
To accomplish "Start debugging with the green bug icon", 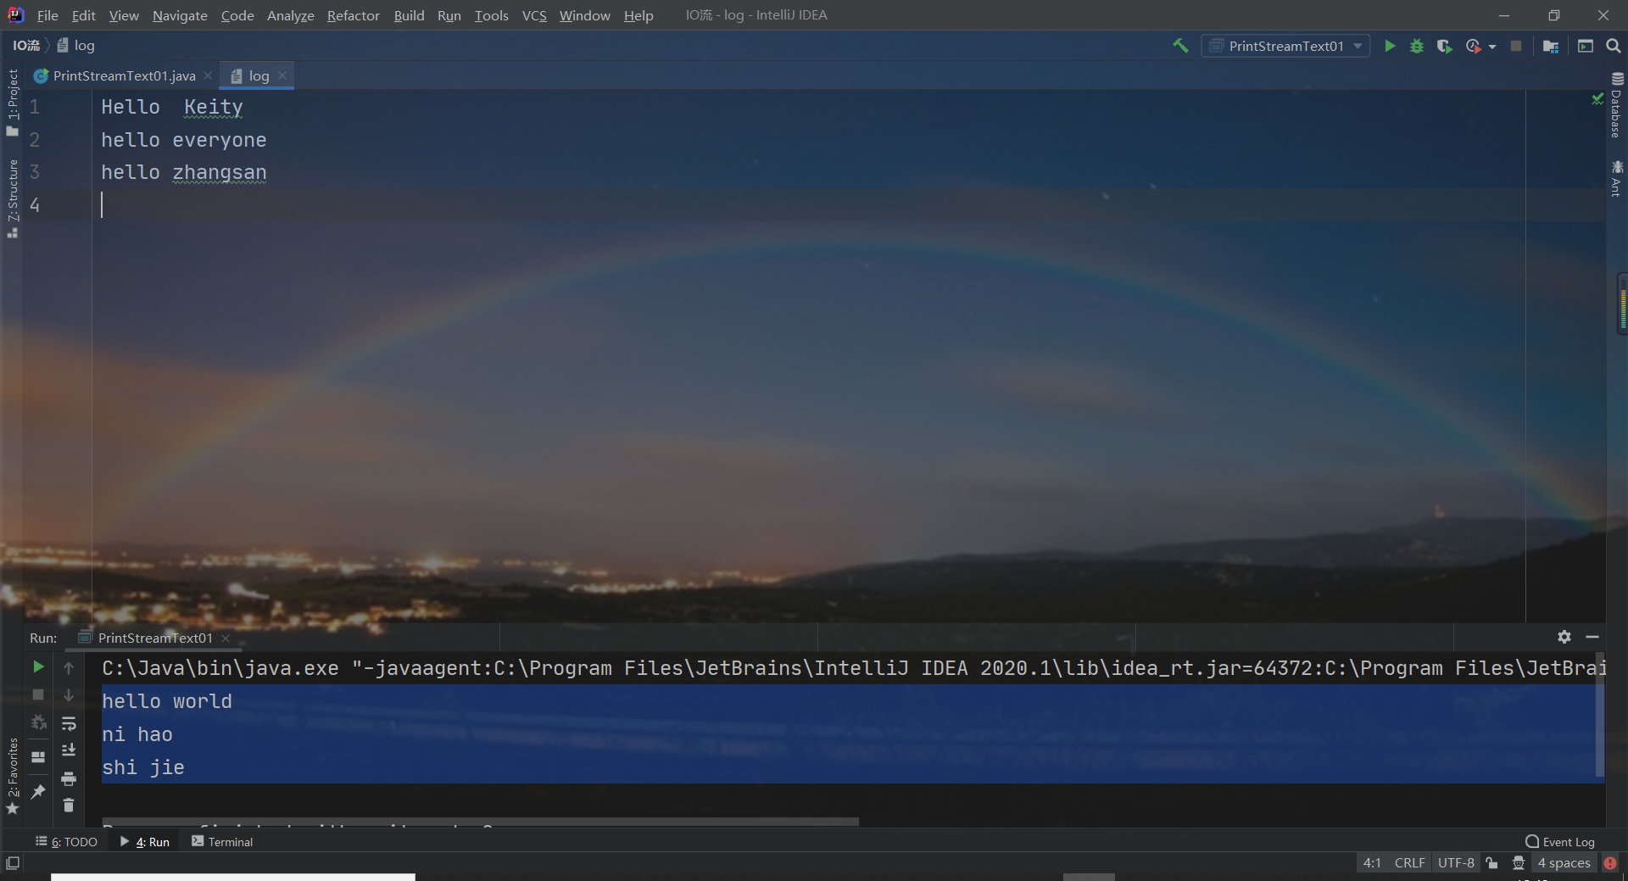I will pyautogui.click(x=1417, y=46).
